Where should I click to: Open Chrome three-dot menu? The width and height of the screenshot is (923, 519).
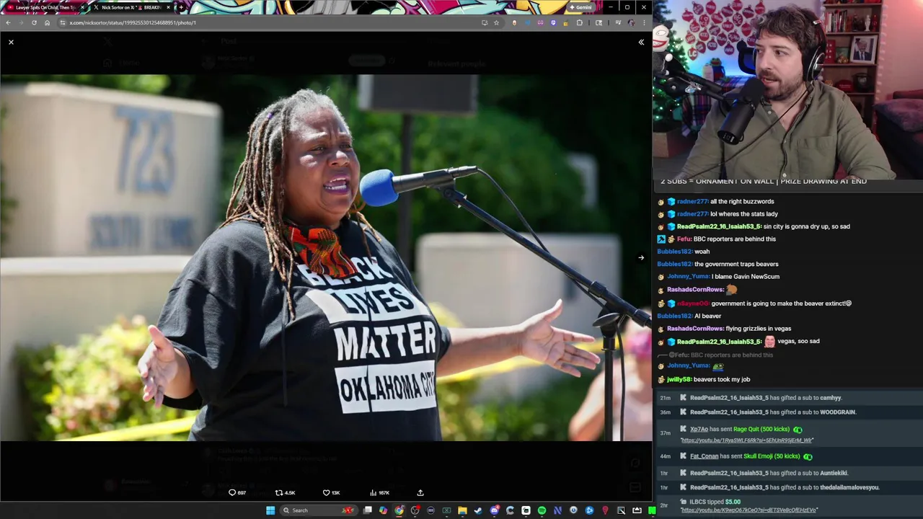(644, 22)
